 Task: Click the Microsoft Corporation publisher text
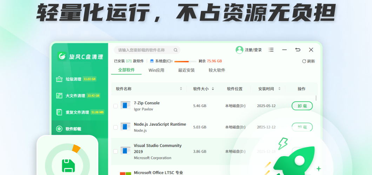(x=153, y=158)
